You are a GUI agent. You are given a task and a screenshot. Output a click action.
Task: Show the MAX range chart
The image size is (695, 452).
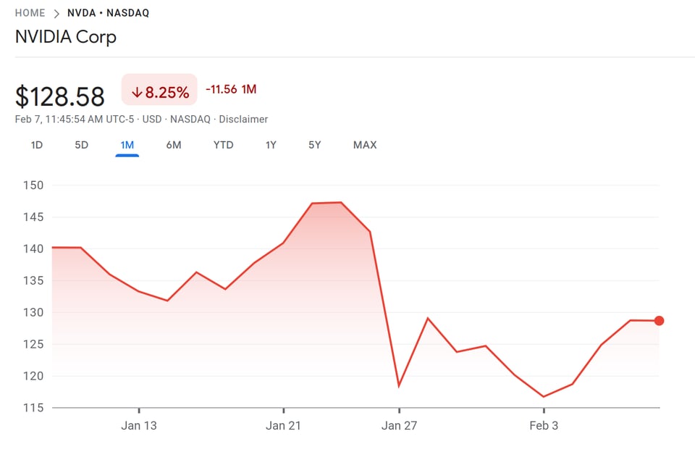click(x=365, y=145)
